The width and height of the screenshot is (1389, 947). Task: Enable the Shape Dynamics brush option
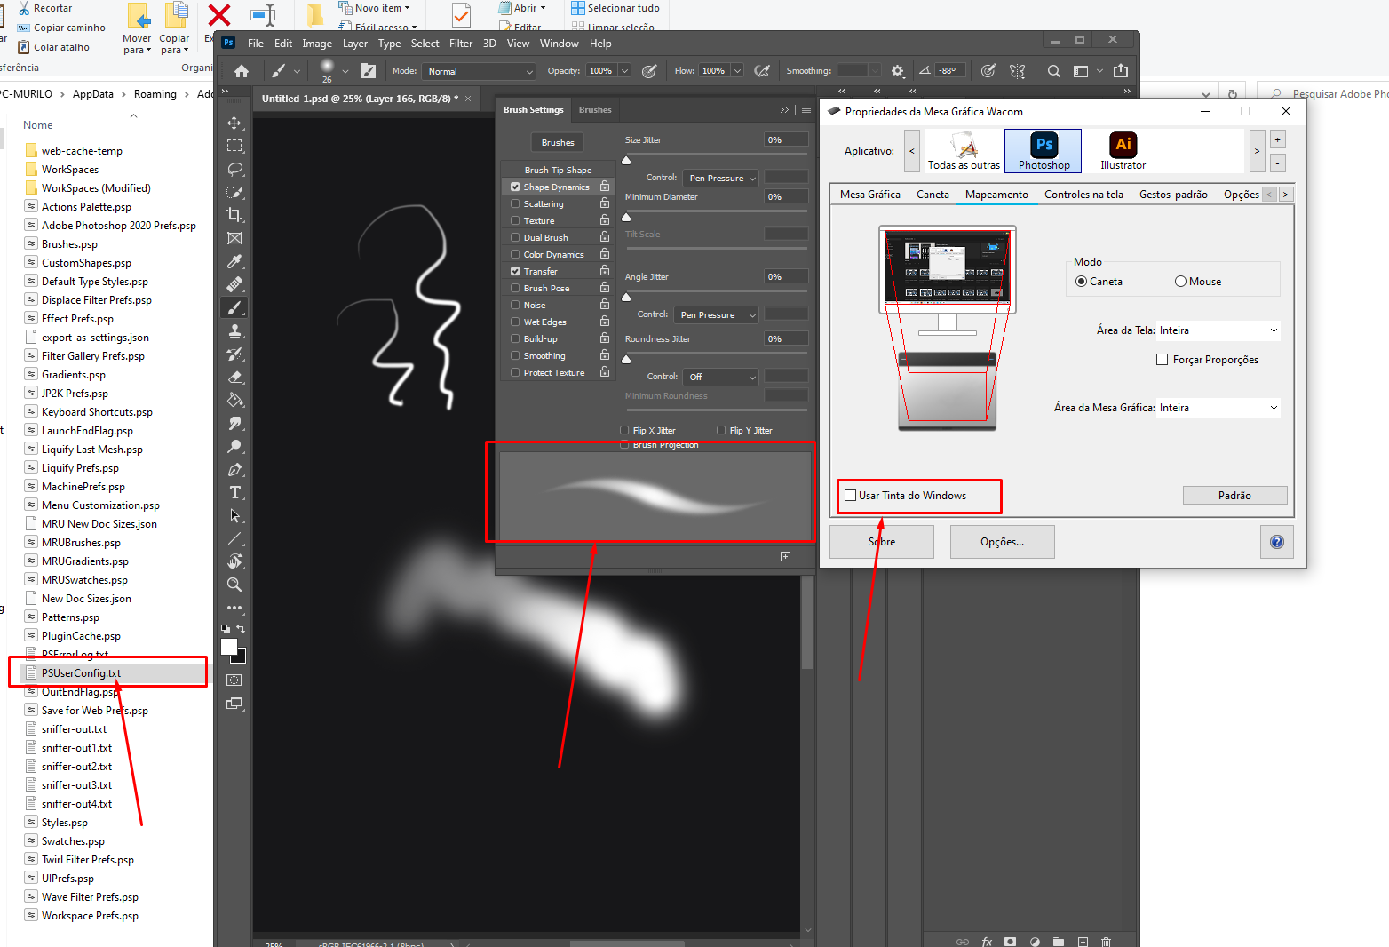[516, 186]
